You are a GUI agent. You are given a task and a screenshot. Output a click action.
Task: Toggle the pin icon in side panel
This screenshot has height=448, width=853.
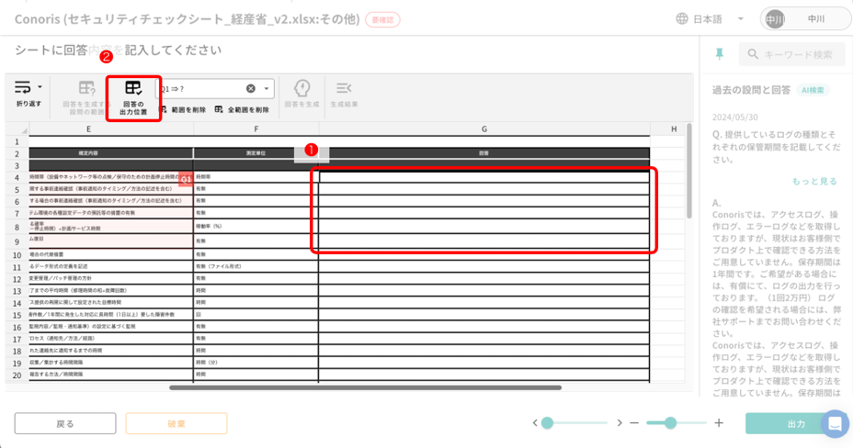[720, 54]
